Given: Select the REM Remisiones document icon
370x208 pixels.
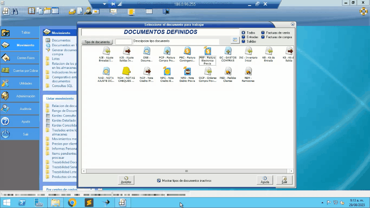Looking at the screenshot, I should (248, 71).
